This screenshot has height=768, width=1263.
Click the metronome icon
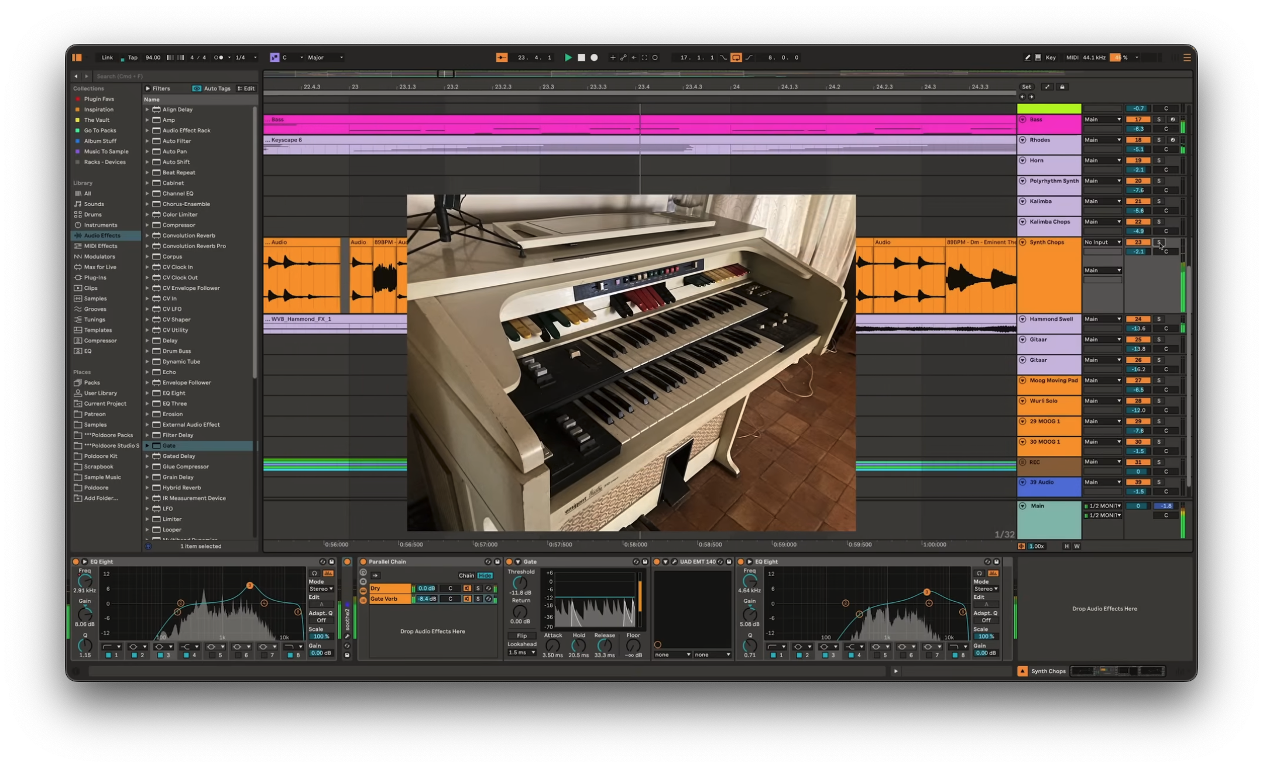click(x=218, y=57)
